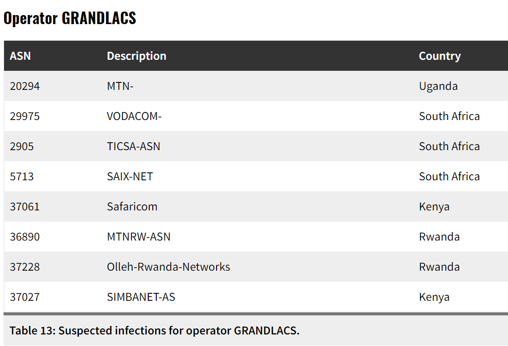Click ASN 37228 cell

(x=25, y=267)
